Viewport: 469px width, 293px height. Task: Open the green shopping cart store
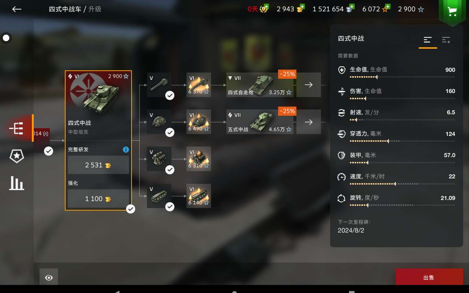click(x=452, y=11)
